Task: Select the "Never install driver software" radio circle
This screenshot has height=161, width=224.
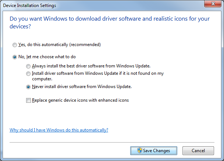Action: 28,87
